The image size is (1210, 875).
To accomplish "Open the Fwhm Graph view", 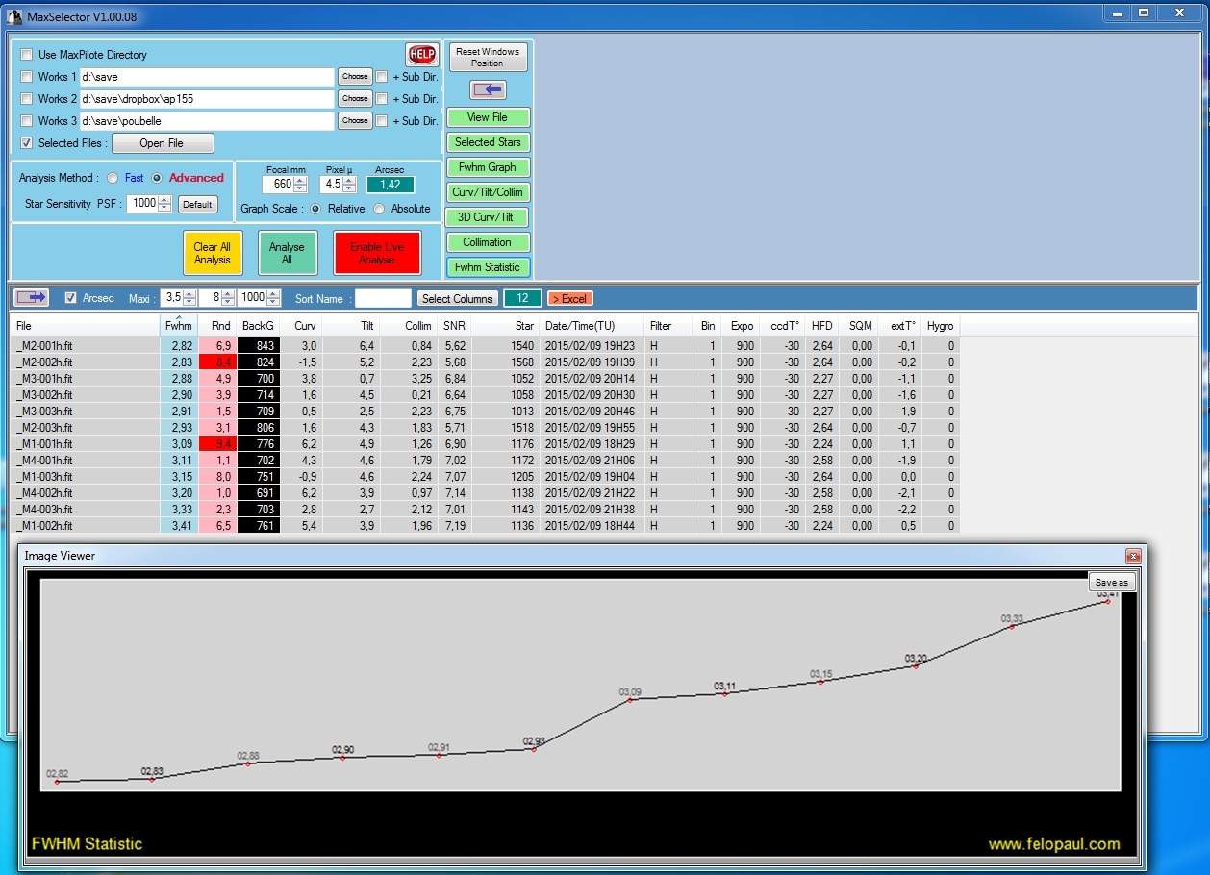I will [488, 167].
